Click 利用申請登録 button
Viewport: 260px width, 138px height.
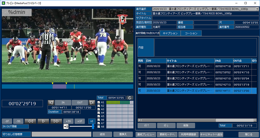pos(189,134)
